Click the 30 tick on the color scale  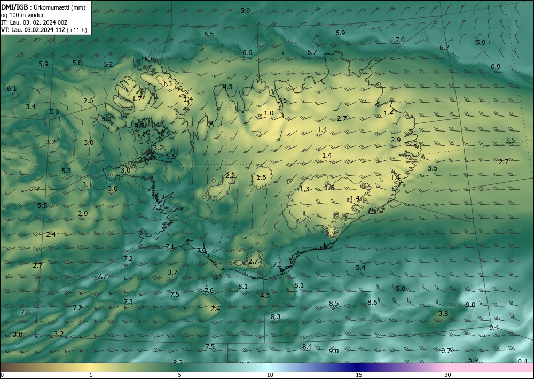(x=448, y=375)
